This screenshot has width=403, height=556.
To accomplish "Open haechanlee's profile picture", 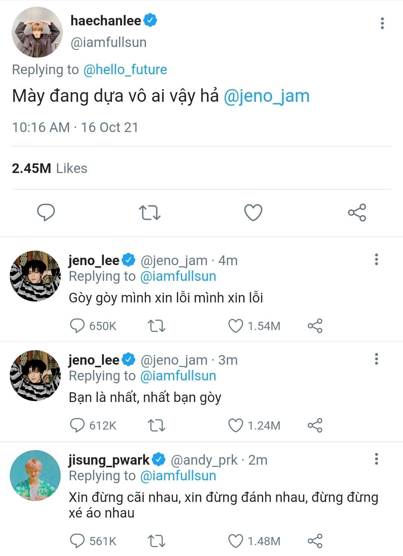I will (x=37, y=32).
